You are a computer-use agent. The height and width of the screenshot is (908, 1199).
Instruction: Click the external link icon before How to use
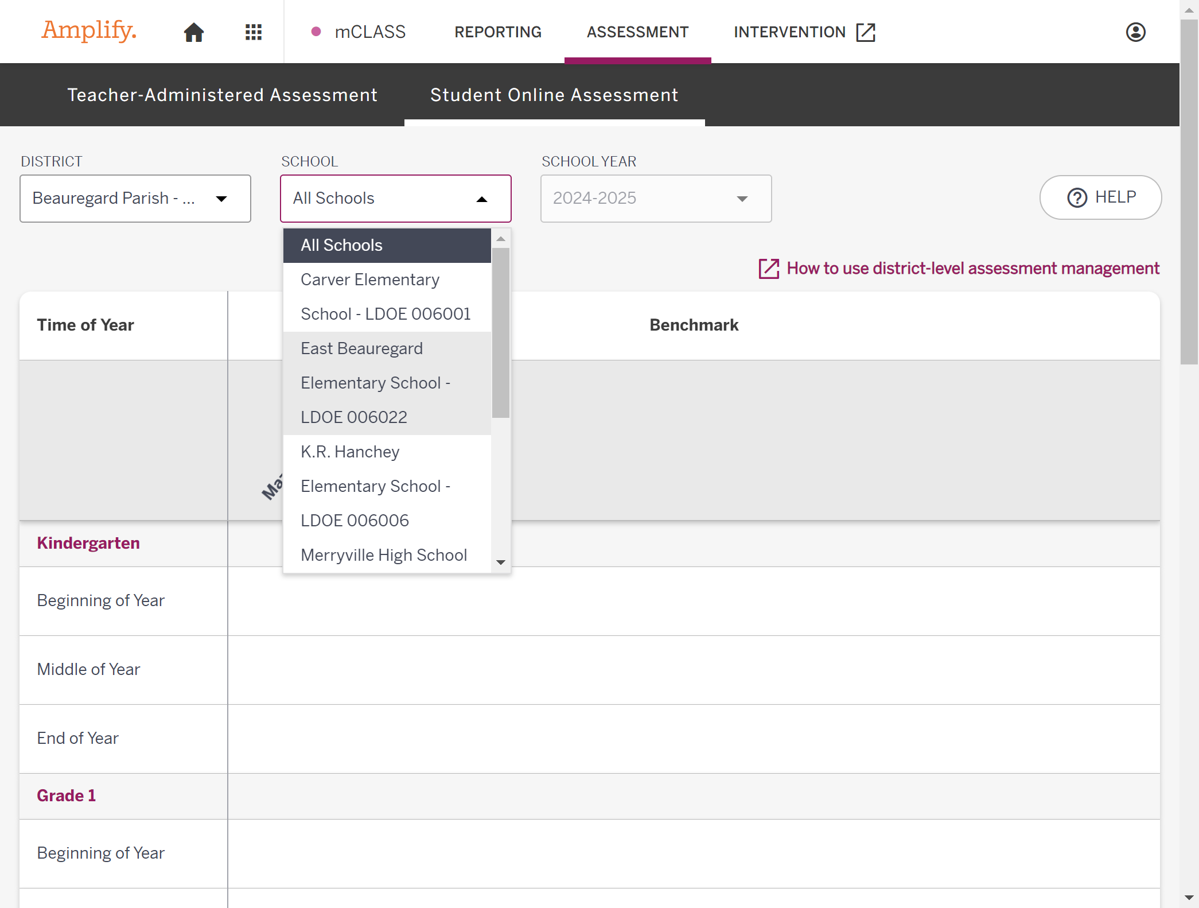pyautogui.click(x=769, y=269)
